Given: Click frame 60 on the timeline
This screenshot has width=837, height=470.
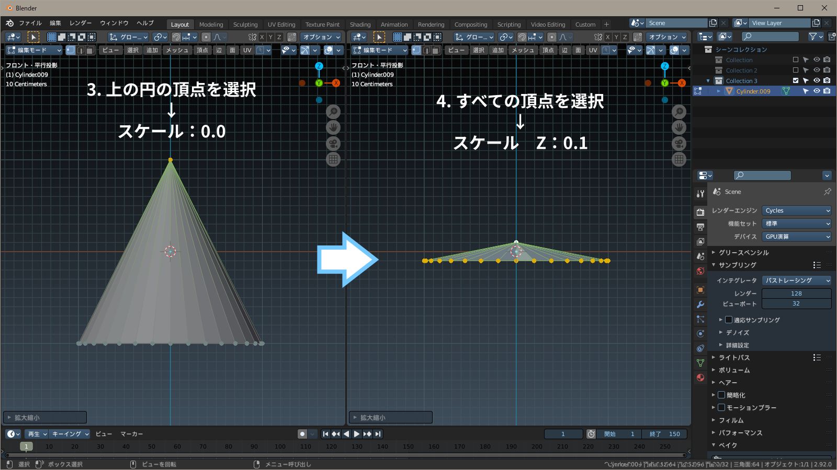Looking at the screenshot, I should click(177, 446).
